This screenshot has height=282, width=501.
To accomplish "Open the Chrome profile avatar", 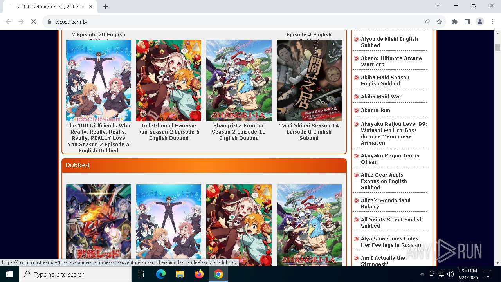I will (480, 22).
